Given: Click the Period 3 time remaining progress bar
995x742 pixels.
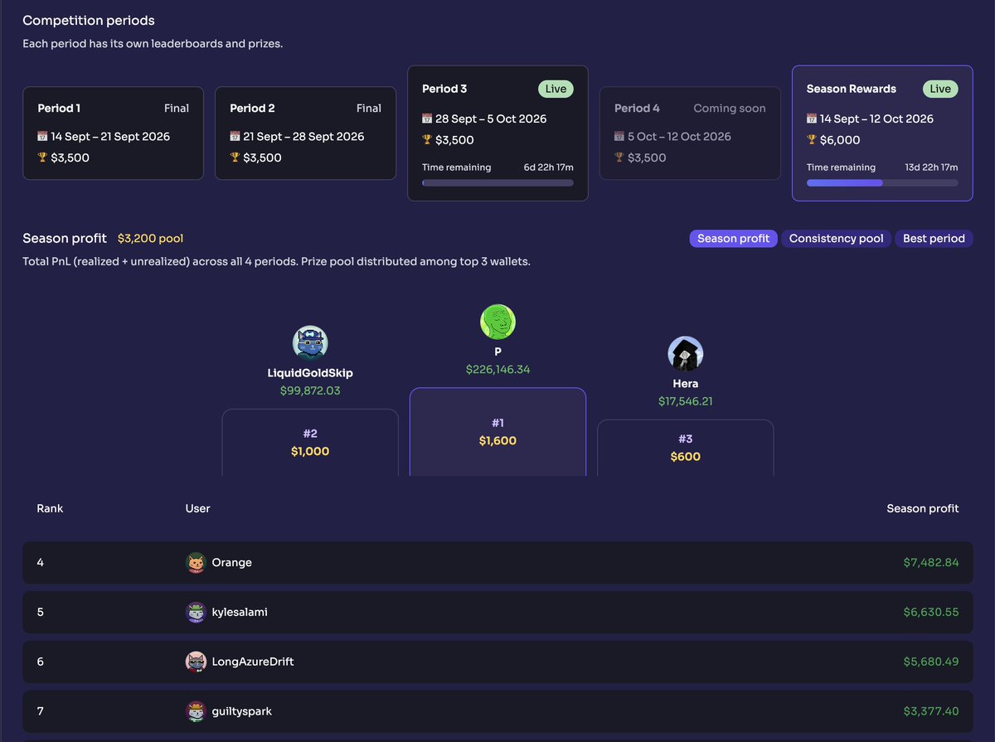Looking at the screenshot, I should click(x=498, y=182).
